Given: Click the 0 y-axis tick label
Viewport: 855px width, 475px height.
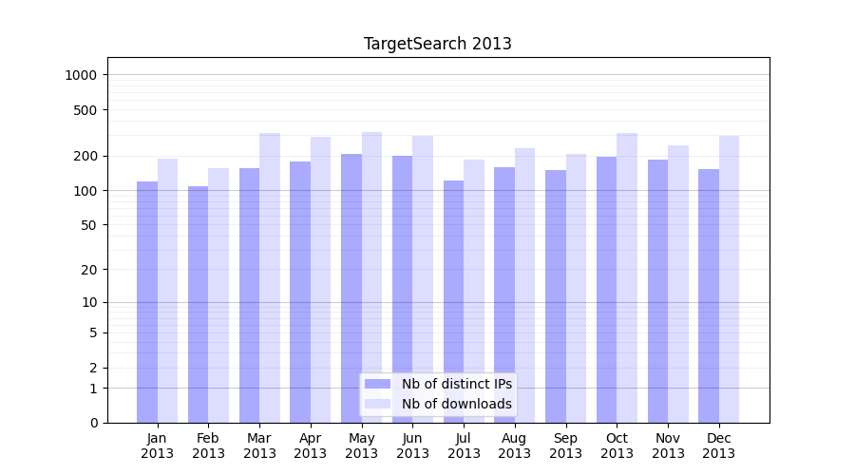Looking at the screenshot, I should click(93, 423).
